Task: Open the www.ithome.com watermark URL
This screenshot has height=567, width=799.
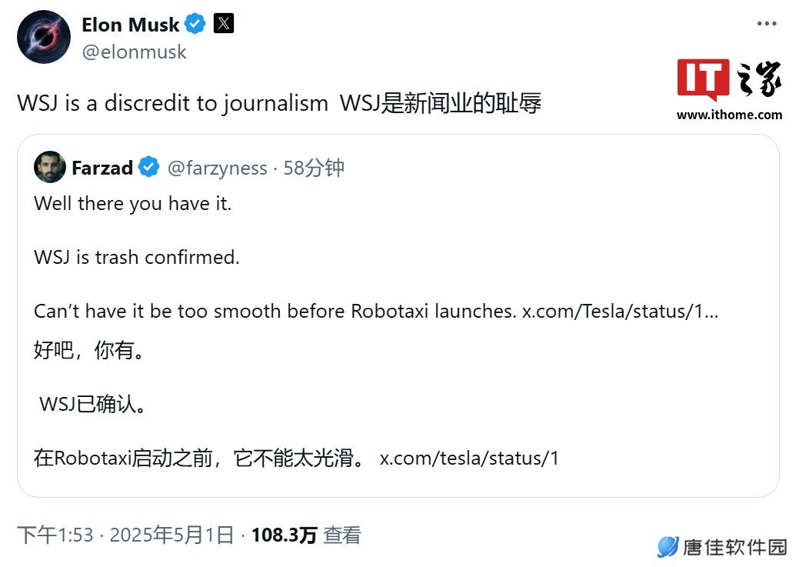Action: (x=729, y=115)
